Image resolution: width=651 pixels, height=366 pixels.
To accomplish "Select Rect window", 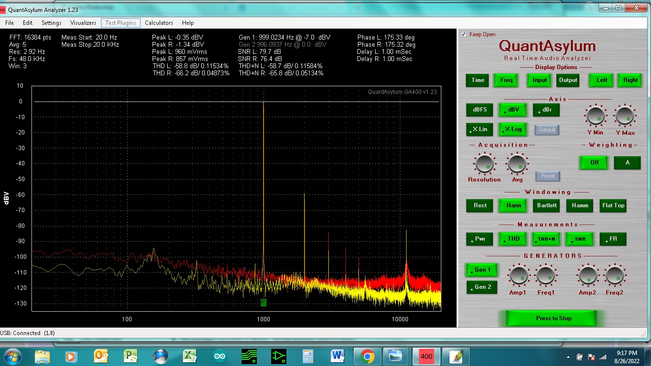I will click(480, 205).
